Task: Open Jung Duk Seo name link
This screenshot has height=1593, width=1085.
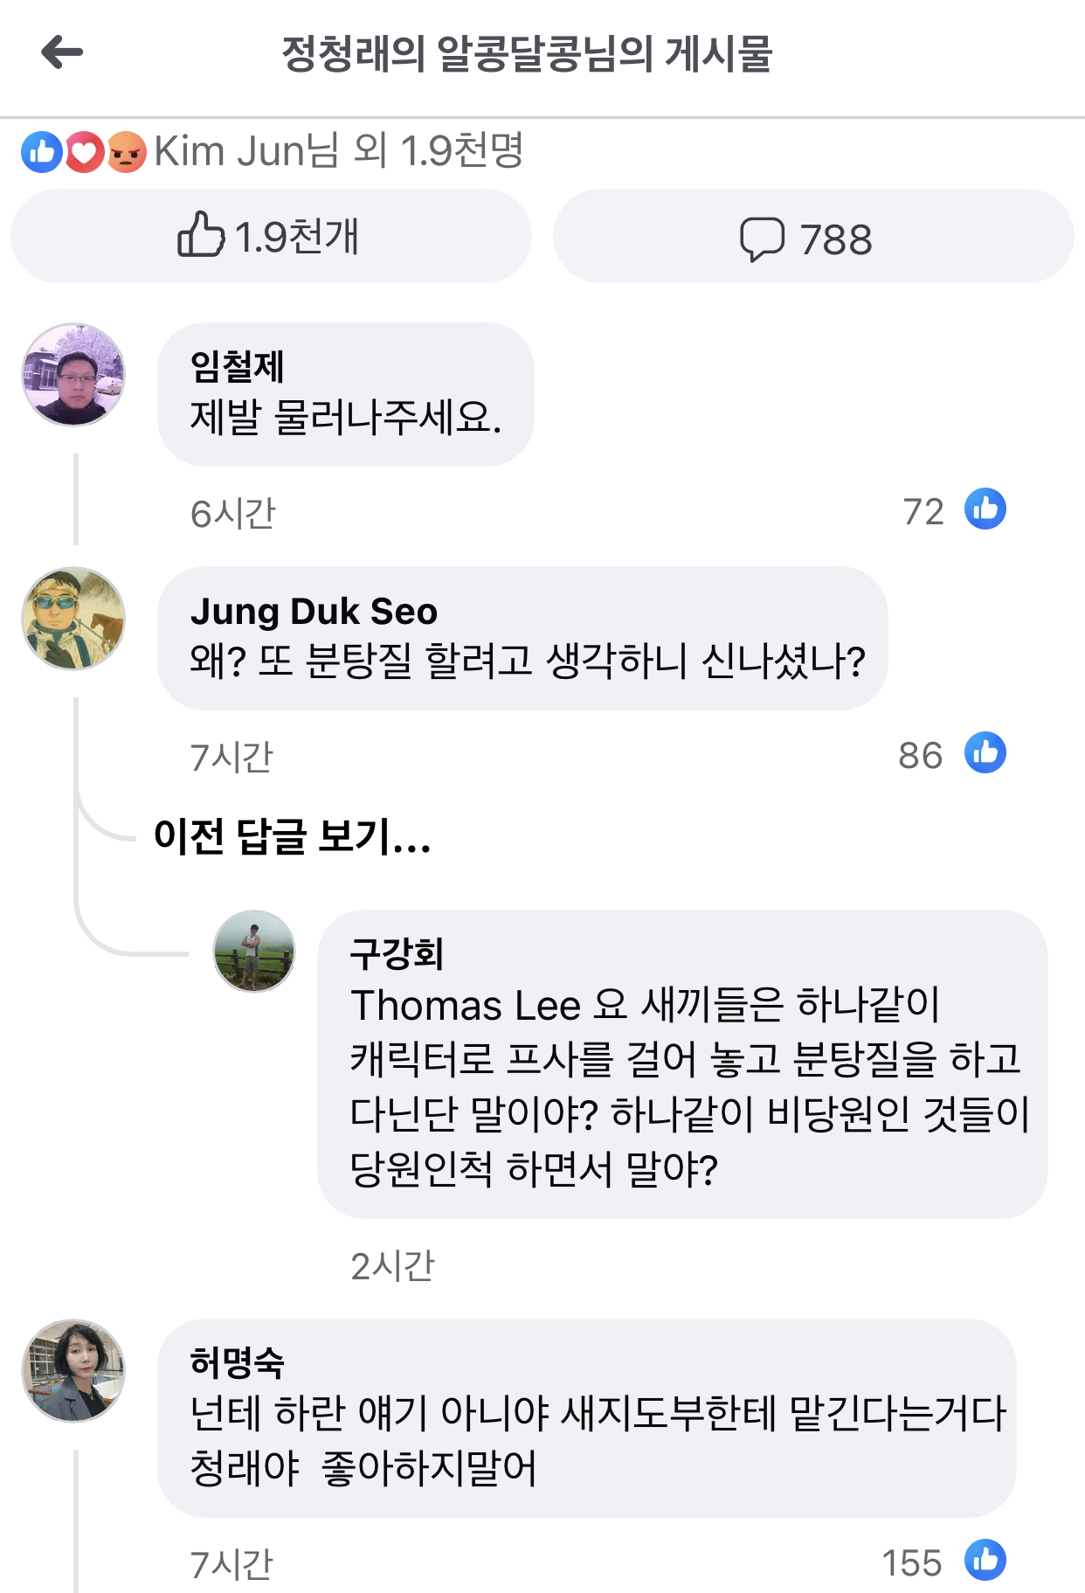Action: [314, 612]
